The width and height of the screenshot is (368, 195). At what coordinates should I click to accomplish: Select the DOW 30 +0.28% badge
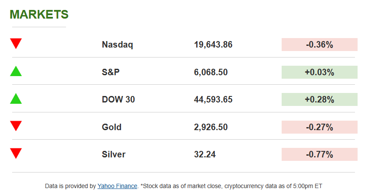(x=319, y=99)
